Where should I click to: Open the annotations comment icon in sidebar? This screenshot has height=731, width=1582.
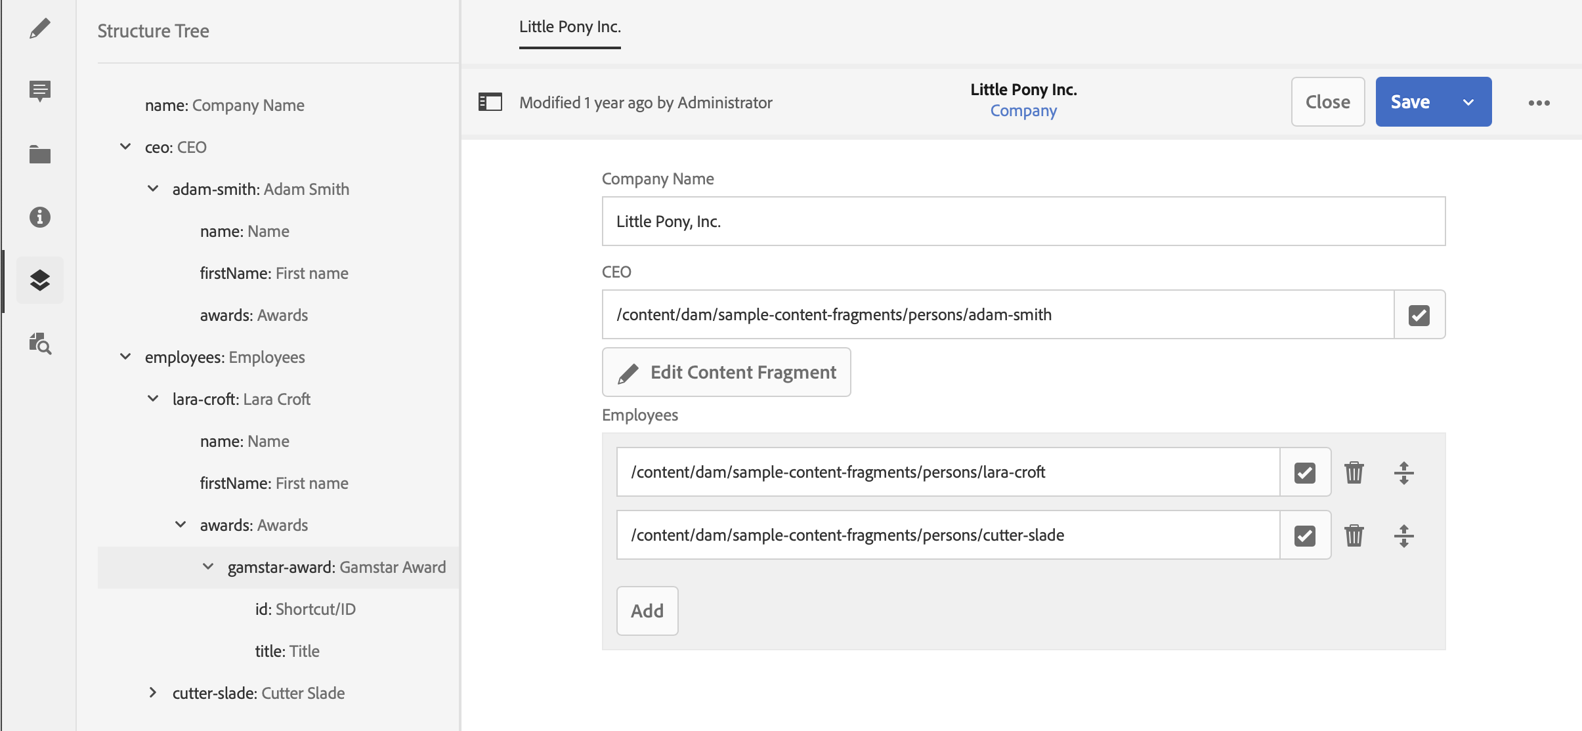coord(40,91)
